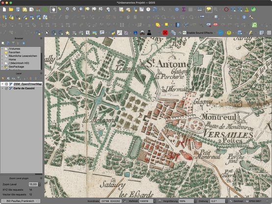The width and height of the screenshot is (272, 204).
Task: Expand the Räumliche Lesezeichen browser entry
Action: tap(2, 56)
